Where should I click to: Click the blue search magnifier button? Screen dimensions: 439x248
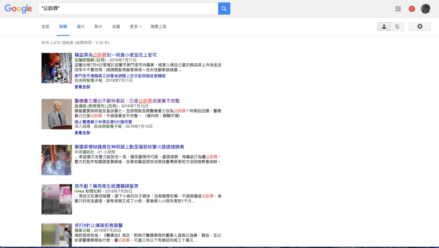click(x=224, y=9)
